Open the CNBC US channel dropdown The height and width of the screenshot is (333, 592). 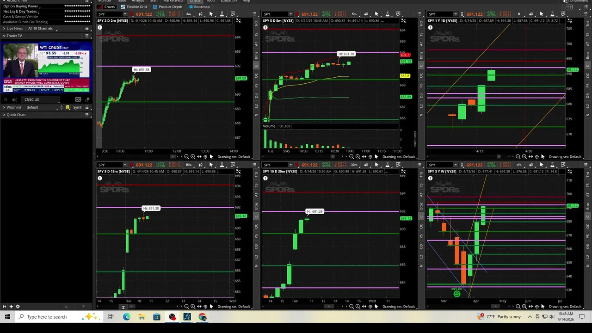41,99
